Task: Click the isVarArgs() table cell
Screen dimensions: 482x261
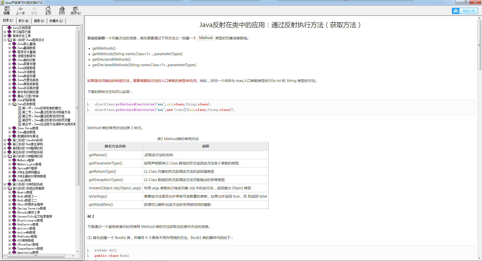Action: pos(115,196)
